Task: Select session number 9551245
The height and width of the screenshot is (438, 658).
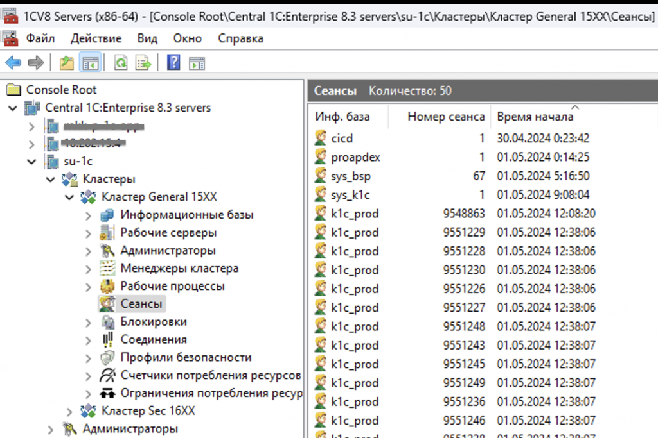Action: (x=464, y=364)
